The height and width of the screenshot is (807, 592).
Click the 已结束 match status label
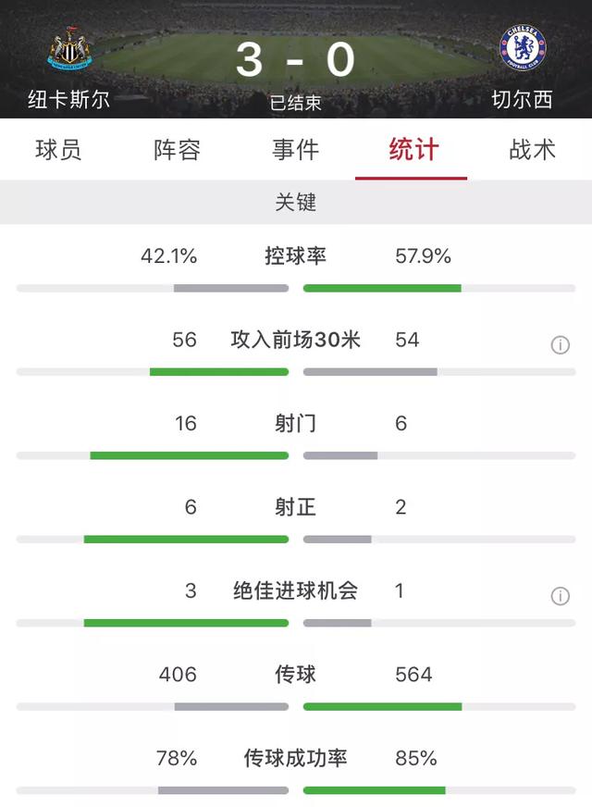click(x=295, y=103)
